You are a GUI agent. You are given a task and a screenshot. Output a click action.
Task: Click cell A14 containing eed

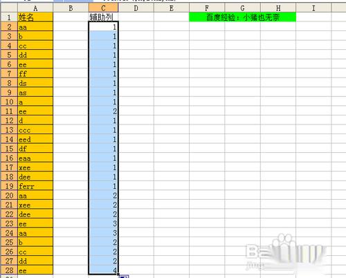tap(35, 140)
